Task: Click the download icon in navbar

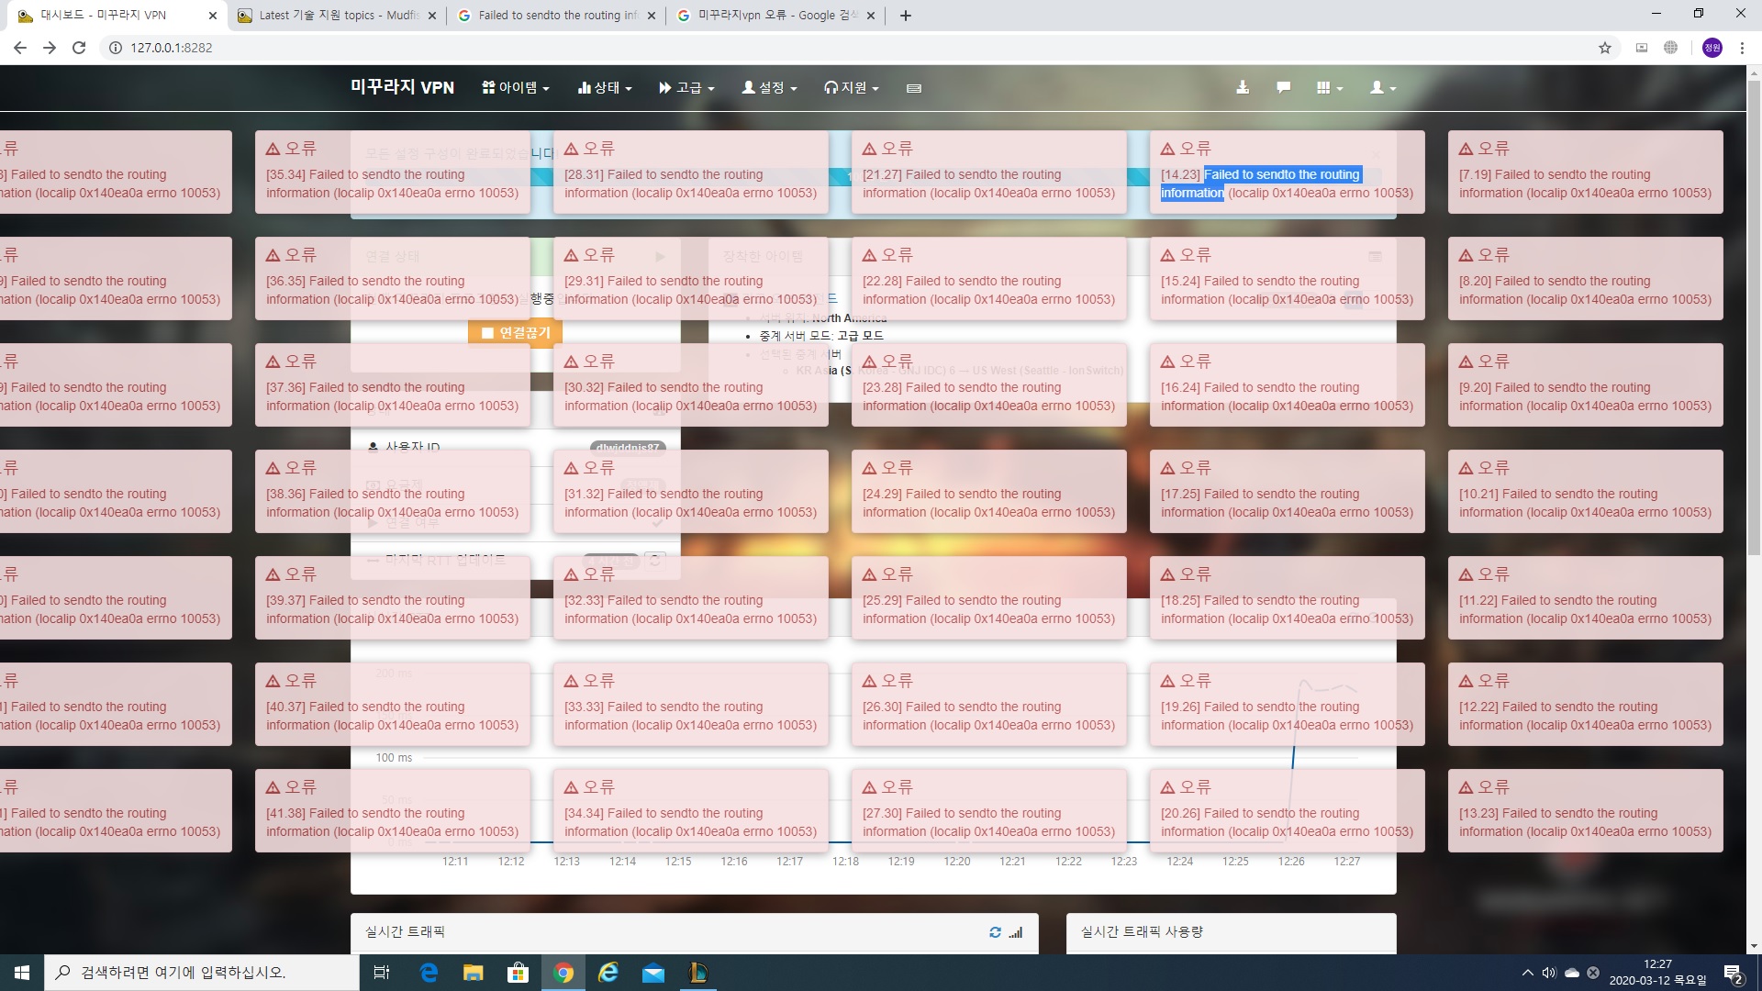Action: (x=1242, y=88)
